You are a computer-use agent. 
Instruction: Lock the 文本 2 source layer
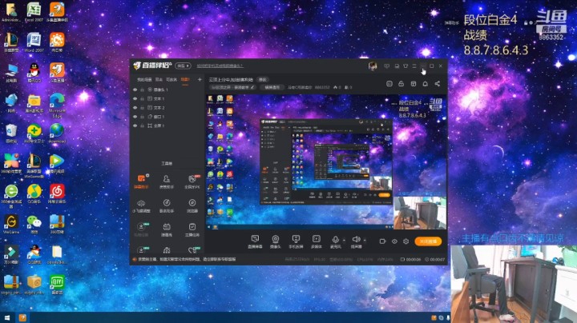pos(143,108)
